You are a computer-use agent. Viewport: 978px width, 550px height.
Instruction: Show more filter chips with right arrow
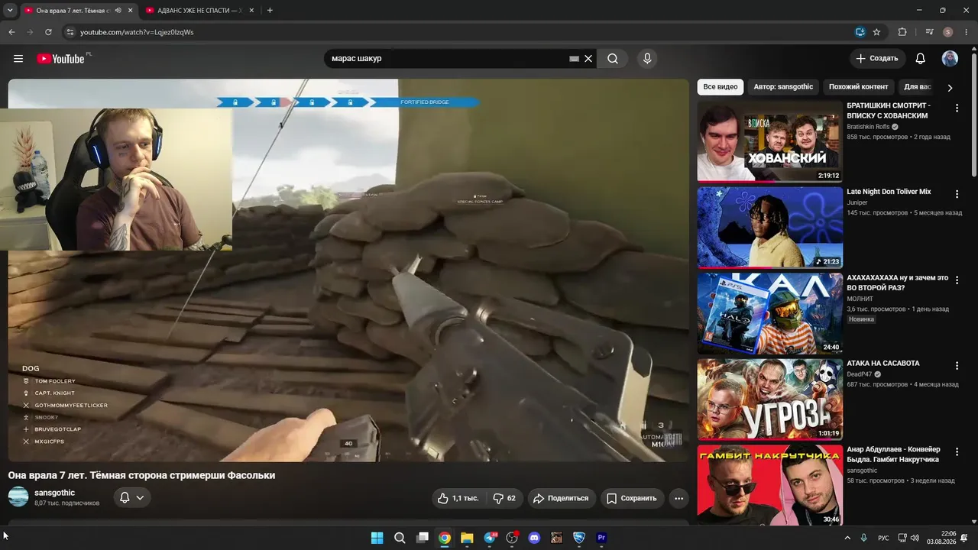(x=950, y=88)
